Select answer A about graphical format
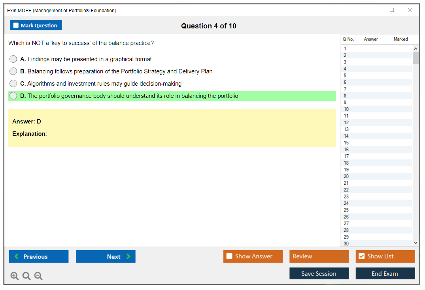This screenshot has height=290, width=425. 13,59
